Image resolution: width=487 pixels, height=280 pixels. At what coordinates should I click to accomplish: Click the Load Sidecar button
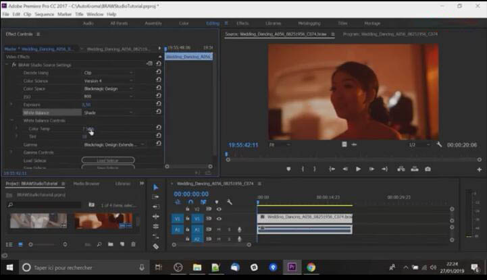point(108,160)
